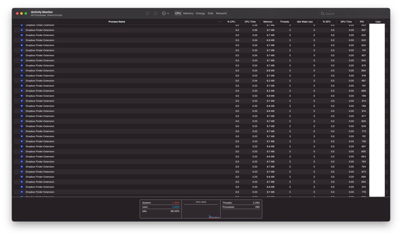Open the View options ellipsis dropdown
The height and width of the screenshot is (237, 402).
tap(165, 13)
